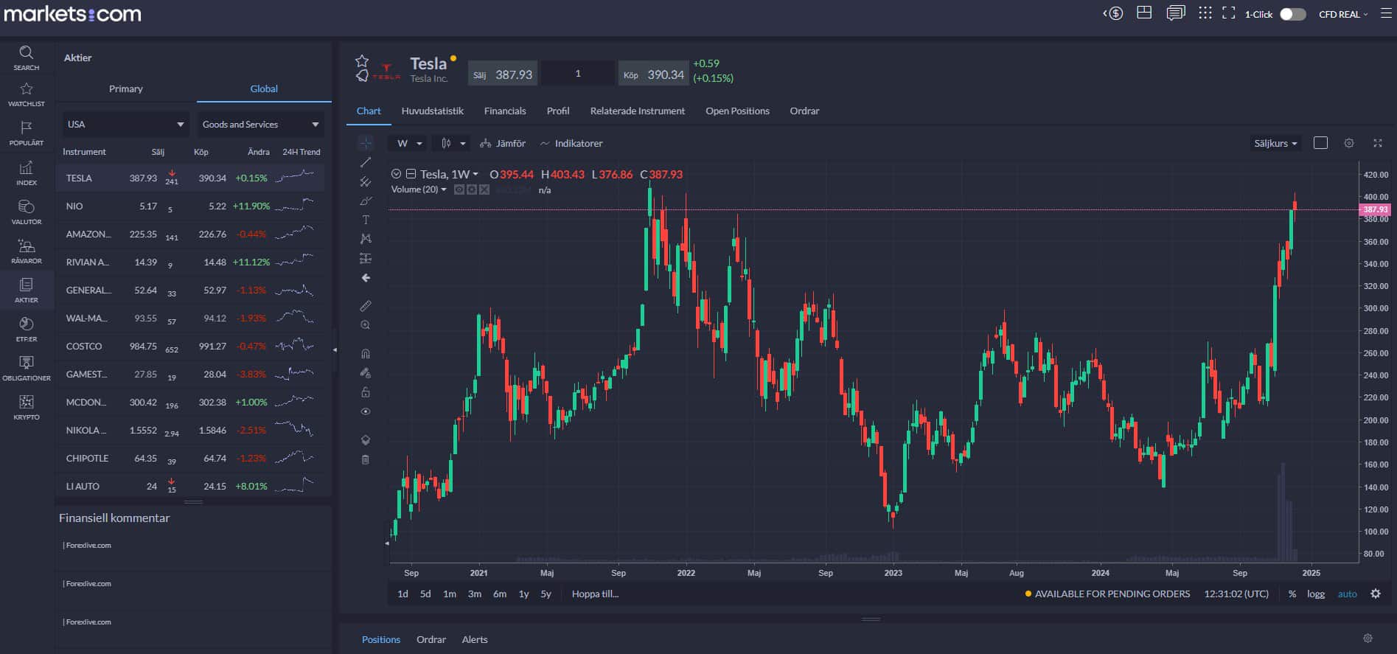The image size is (1397, 654).
Task: Open the ETF:ER sidebar section
Action: click(27, 330)
